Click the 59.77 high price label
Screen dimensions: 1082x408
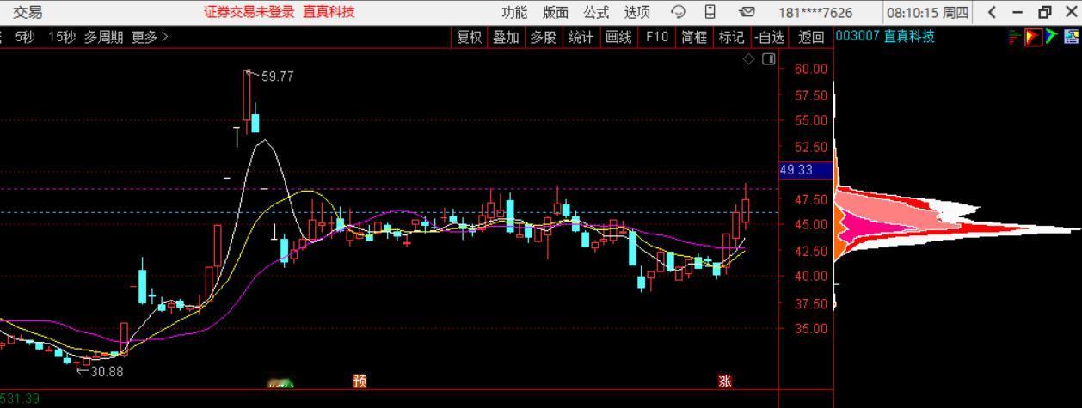277,76
